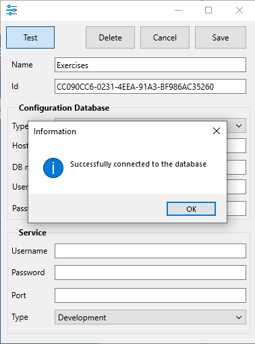Minimize the configuration window

pyautogui.click(x=178, y=10)
